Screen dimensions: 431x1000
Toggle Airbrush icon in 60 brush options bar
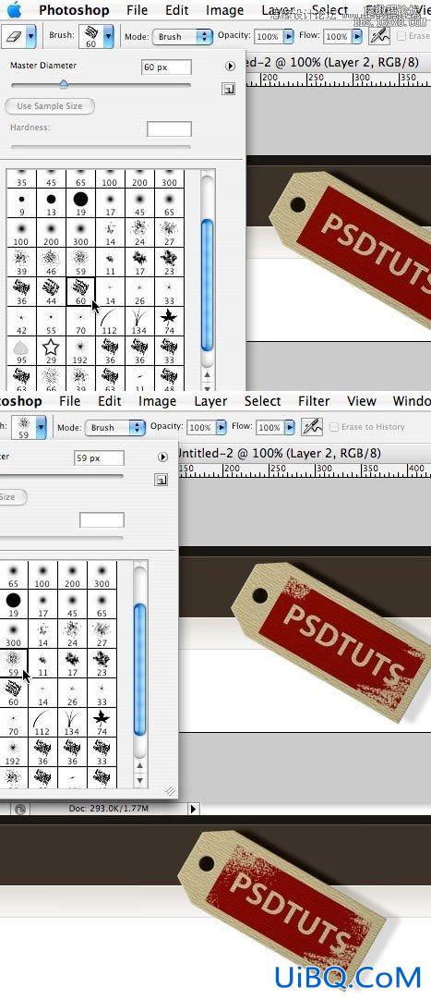380,36
